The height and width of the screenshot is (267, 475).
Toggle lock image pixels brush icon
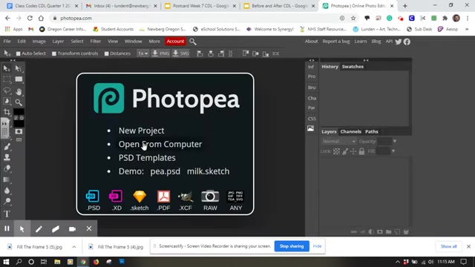[x=345, y=151]
